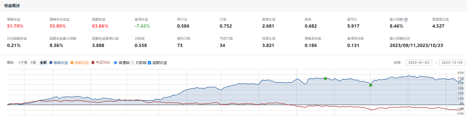Open the end date field 2023-12-29
The image size is (467, 118).
[452, 63]
